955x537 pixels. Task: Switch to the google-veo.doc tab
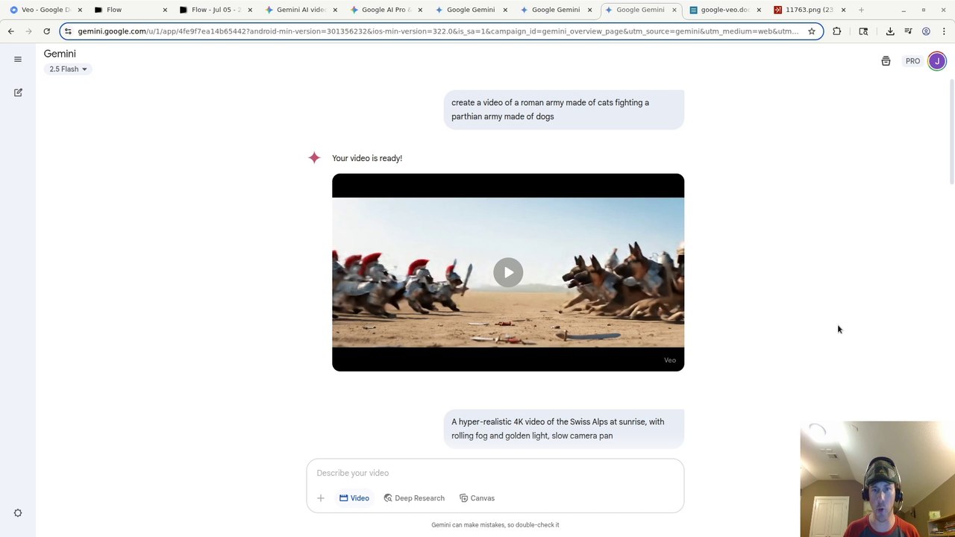coord(724,10)
